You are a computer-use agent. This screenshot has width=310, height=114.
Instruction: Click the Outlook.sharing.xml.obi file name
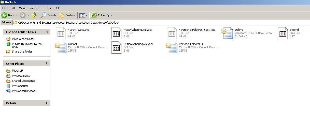click(138, 44)
